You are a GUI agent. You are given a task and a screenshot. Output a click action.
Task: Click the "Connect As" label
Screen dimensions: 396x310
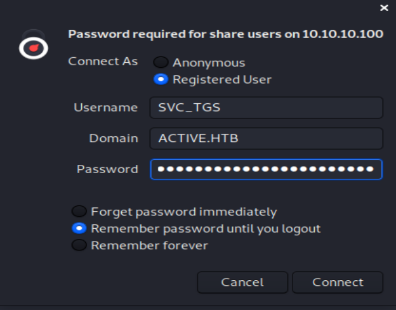103,62
